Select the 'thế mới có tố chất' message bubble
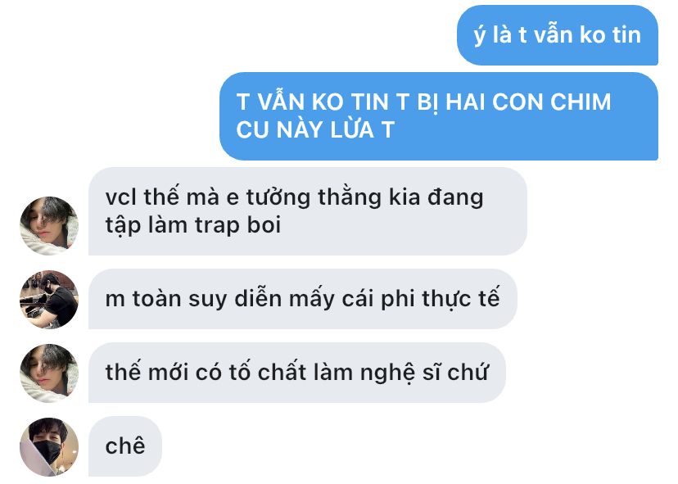This screenshot has height=484, width=678. click(297, 373)
